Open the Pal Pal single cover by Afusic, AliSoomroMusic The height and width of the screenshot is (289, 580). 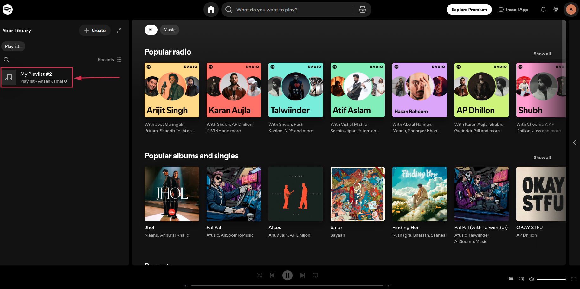click(234, 194)
